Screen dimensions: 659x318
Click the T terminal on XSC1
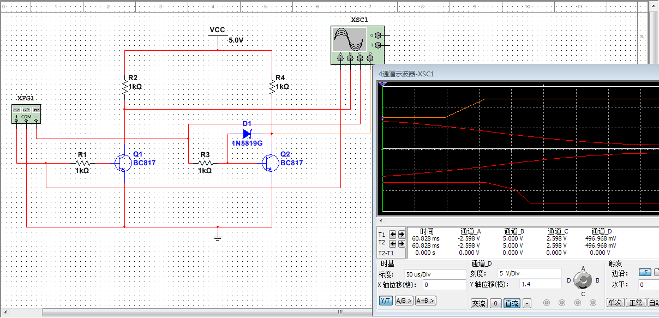pyautogui.click(x=379, y=45)
